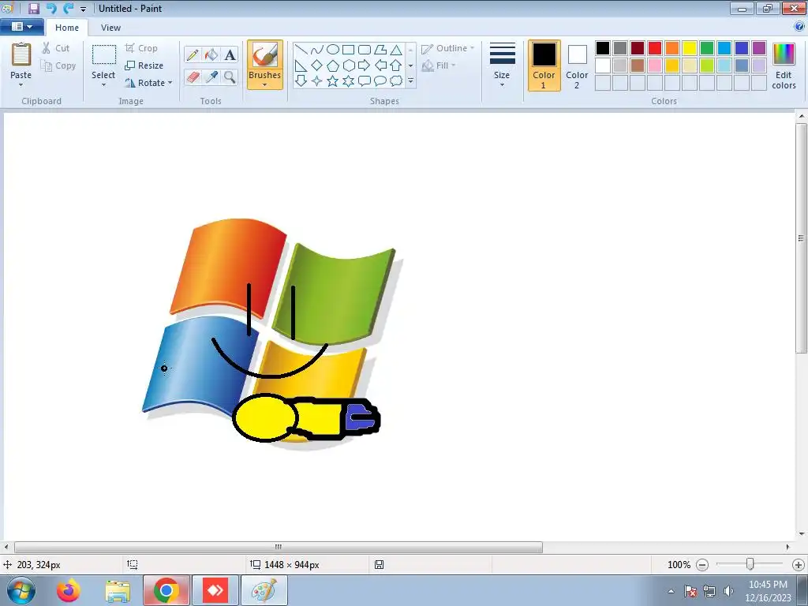Click the Crop button
The image size is (808, 606).
coord(141,48)
